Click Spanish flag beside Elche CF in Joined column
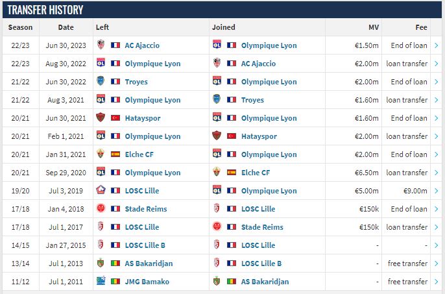 point(232,173)
